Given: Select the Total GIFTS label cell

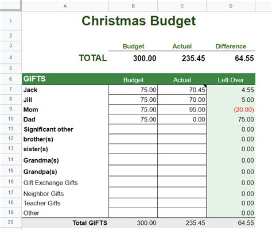Looking at the screenshot, I should pos(65,223).
